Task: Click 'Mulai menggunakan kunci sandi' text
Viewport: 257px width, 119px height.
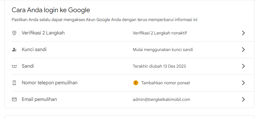Action: click(163, 50)
